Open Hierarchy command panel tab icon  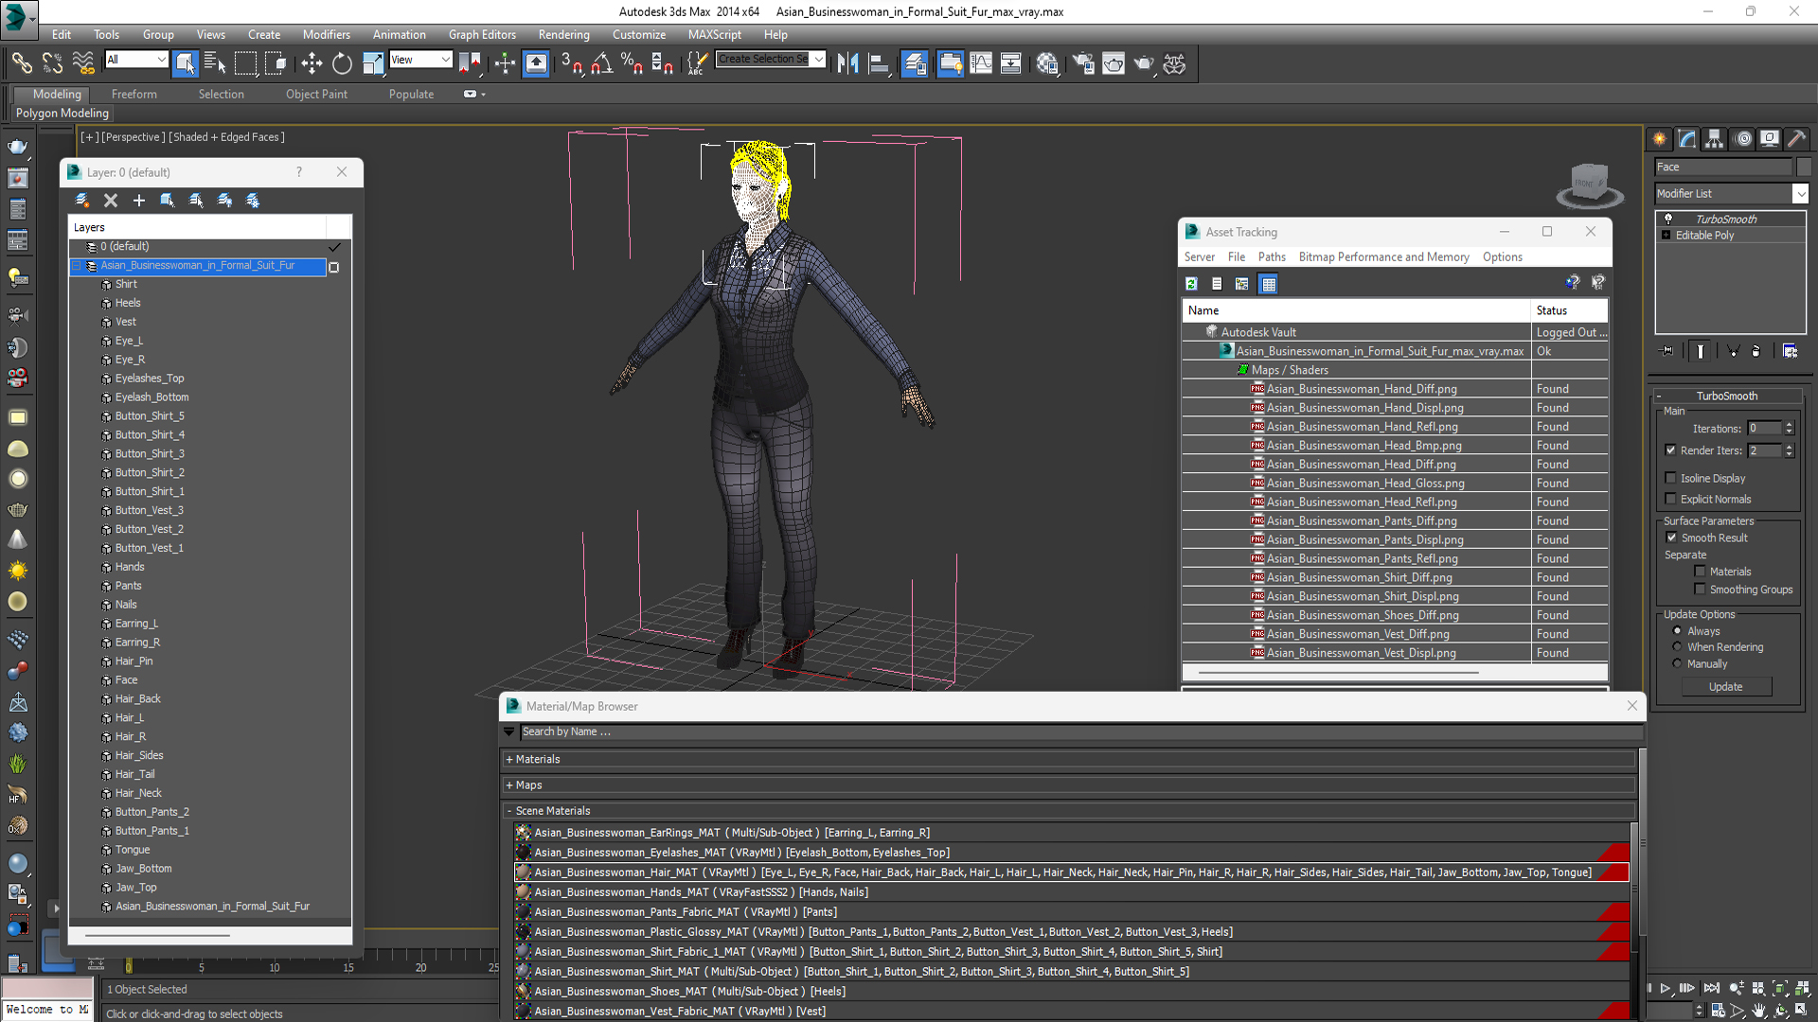click(1715, 138)
